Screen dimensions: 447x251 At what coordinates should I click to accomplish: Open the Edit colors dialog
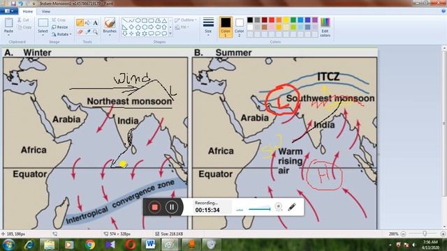[x=325, y=26]
